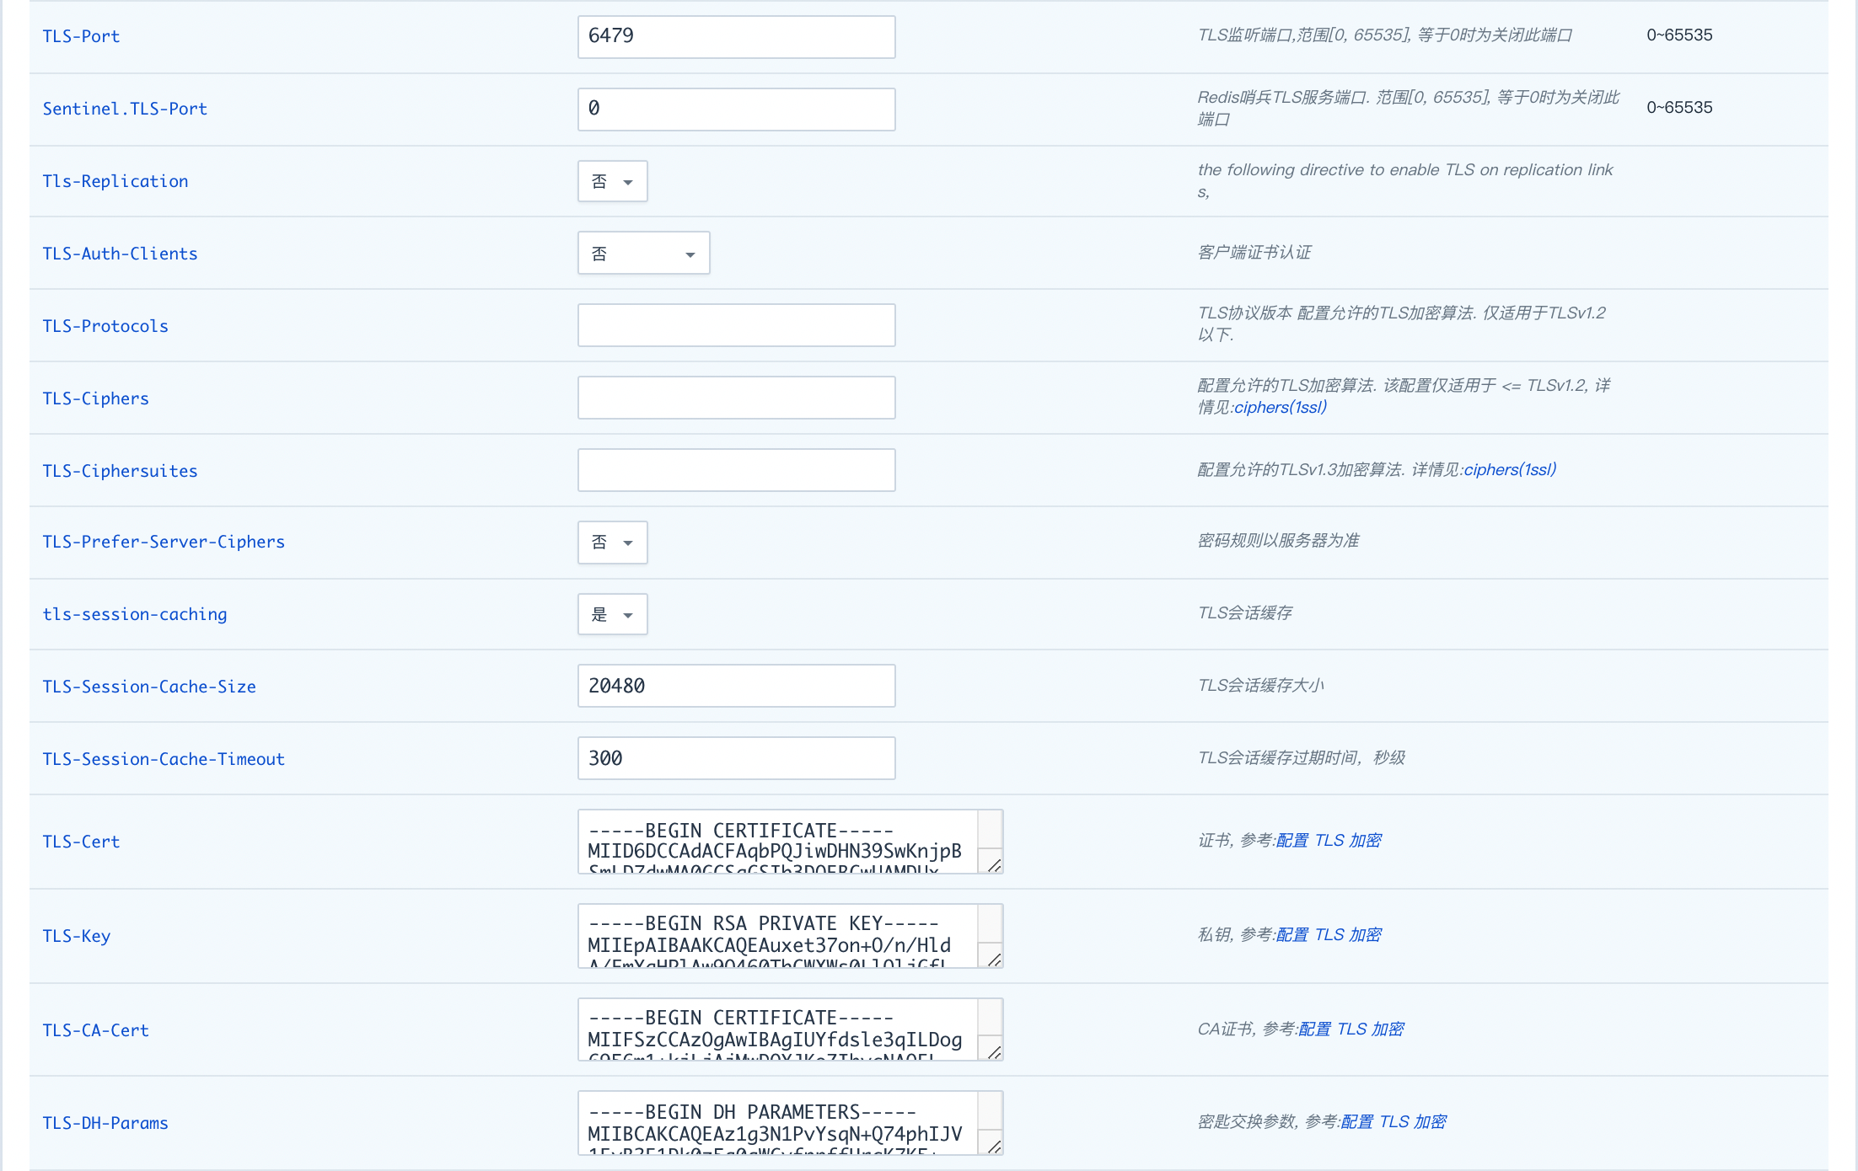Screen dimensions: 1858x1171
Task: Open ciphers(1ssl) link in TLS-Ciphers row
Action: [1281, 408]
